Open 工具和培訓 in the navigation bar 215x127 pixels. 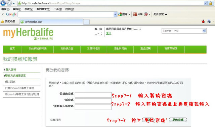point(94,49)
